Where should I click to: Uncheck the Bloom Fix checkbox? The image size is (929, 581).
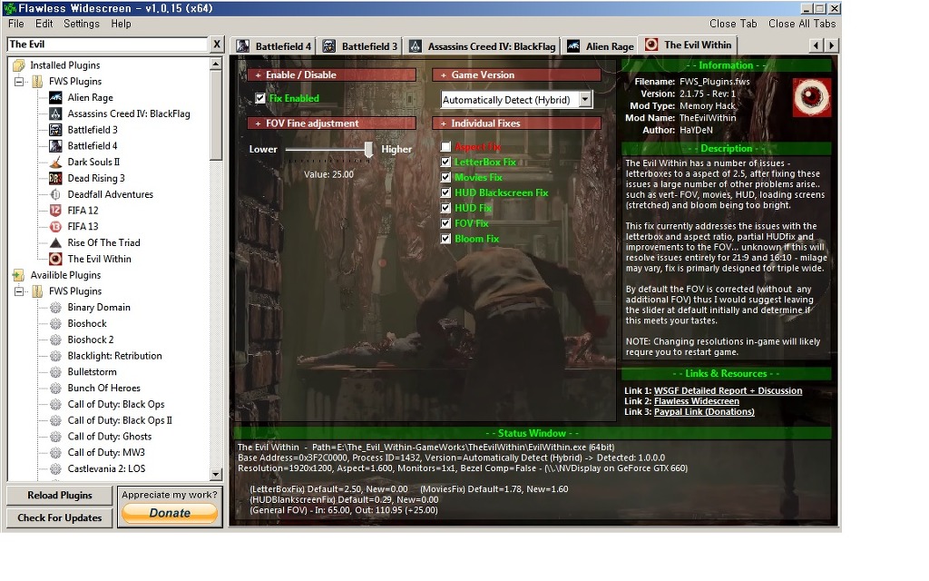pos(445,239)
